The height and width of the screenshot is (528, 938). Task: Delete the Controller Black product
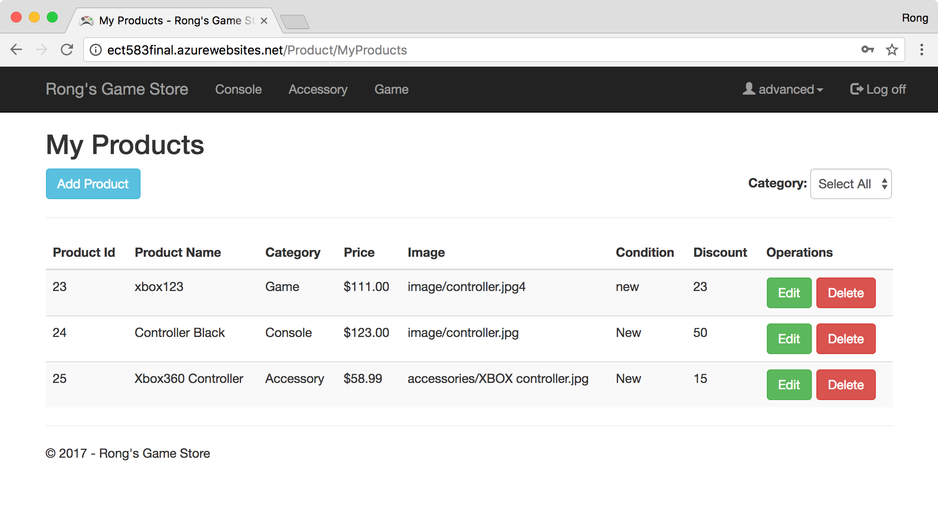tap(846, 339)
